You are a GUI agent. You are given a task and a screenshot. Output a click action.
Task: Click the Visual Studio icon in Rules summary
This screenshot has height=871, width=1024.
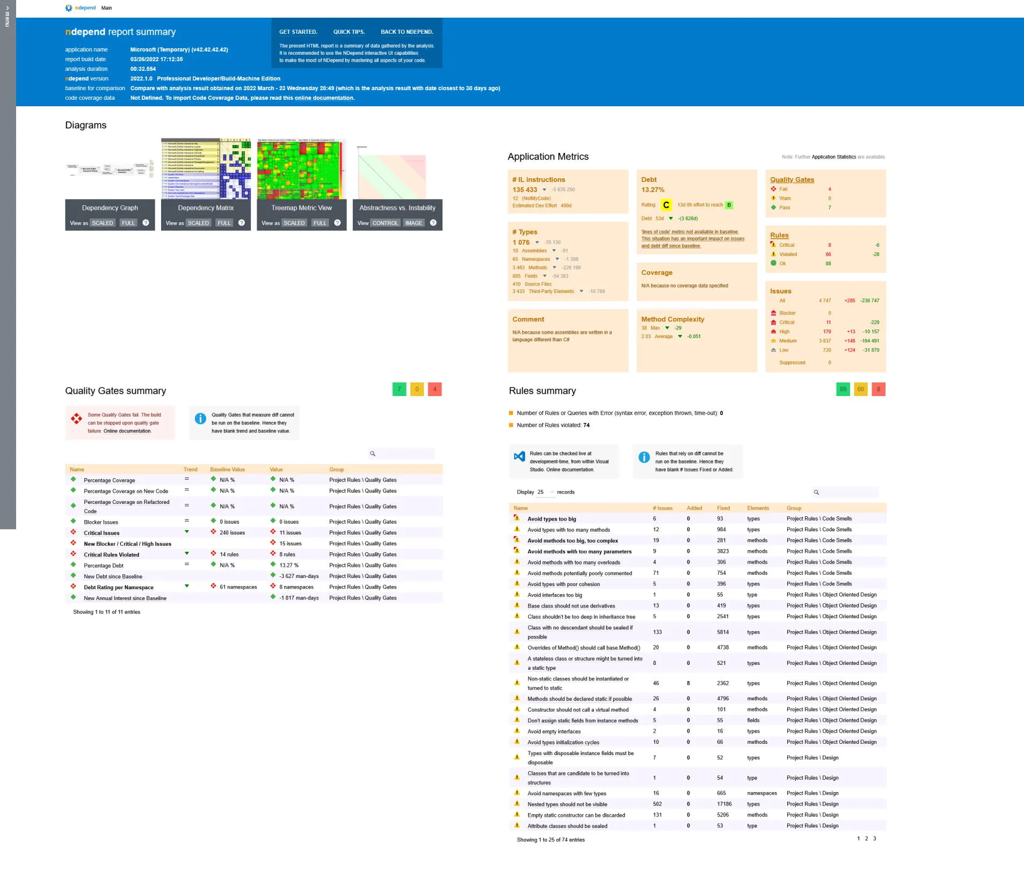(x=519, y=457)
